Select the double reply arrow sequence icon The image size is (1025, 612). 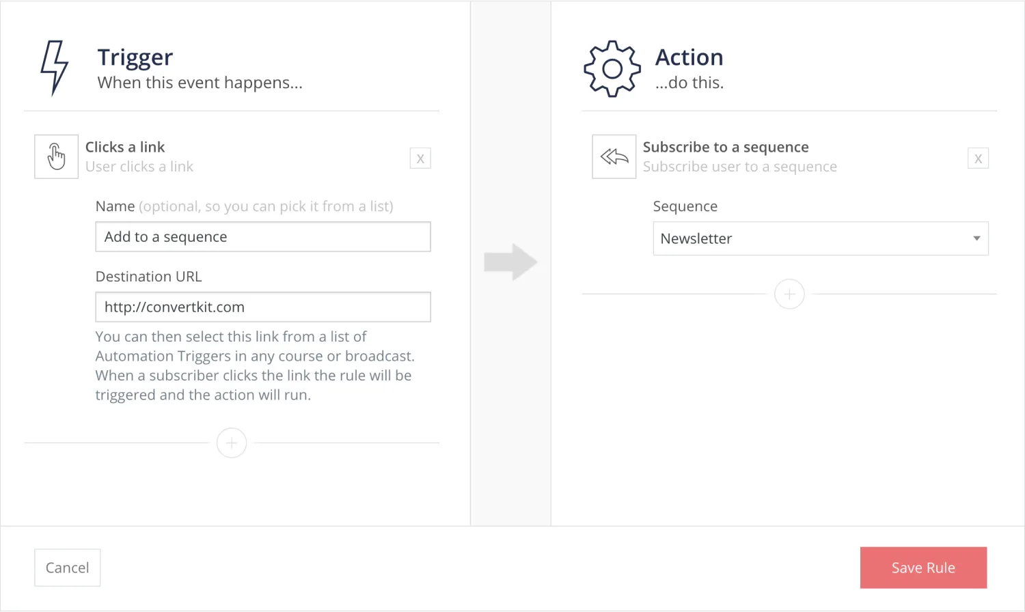614,156
